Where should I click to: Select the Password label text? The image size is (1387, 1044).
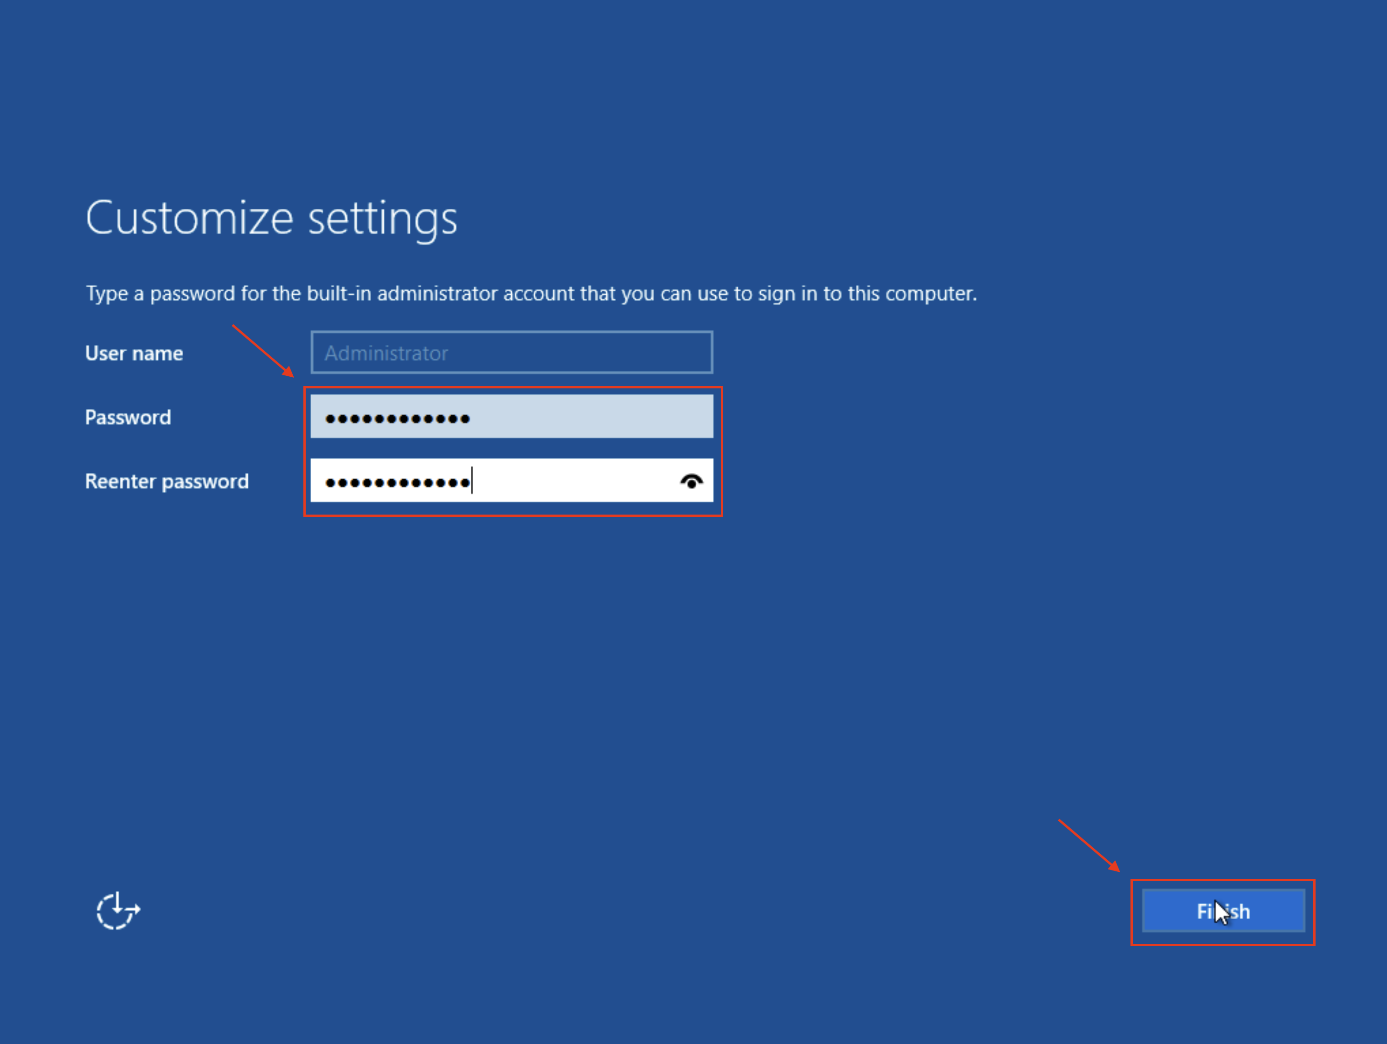click(x=128, y=417)
